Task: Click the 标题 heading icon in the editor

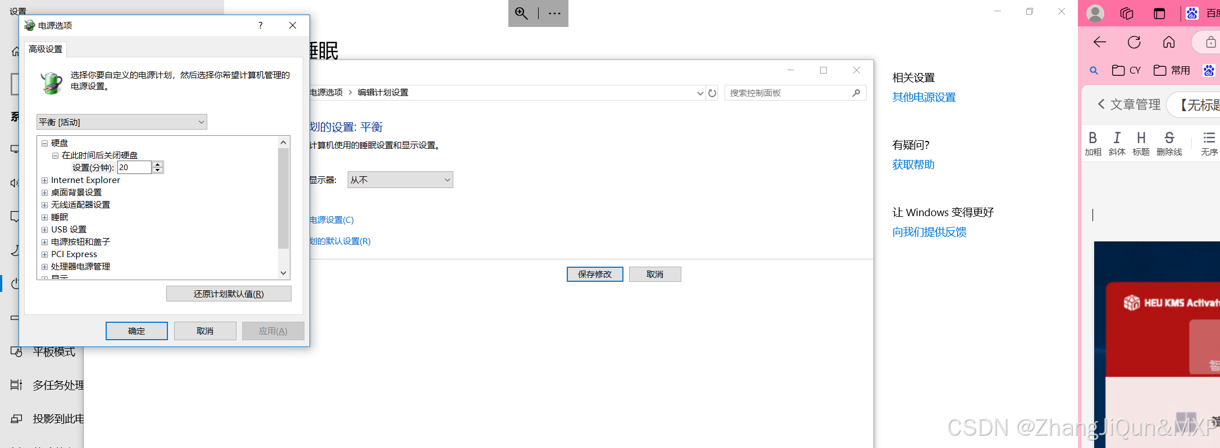Action: [x=1141, y=143]
